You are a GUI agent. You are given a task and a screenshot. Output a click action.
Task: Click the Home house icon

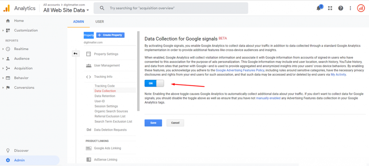click(8, 21)
